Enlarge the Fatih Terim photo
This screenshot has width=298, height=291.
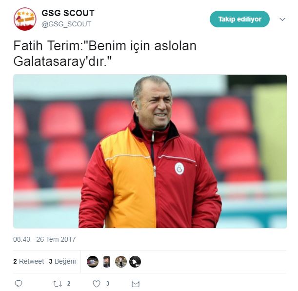[x=150, y=151]
